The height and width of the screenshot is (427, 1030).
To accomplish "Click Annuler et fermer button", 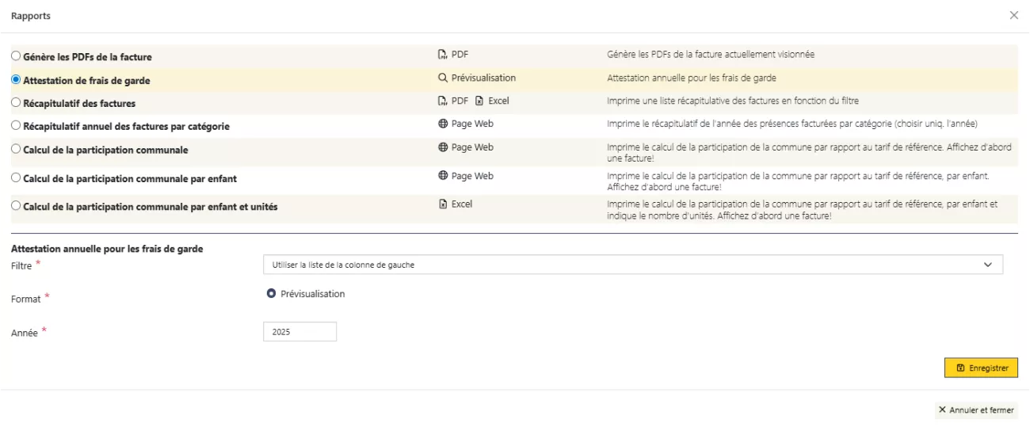I will click(x=975, y=410).
